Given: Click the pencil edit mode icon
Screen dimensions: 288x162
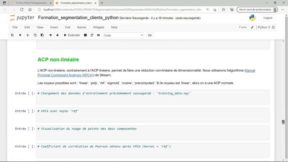Looking at the screenshot, I should (x=252, y=27).
